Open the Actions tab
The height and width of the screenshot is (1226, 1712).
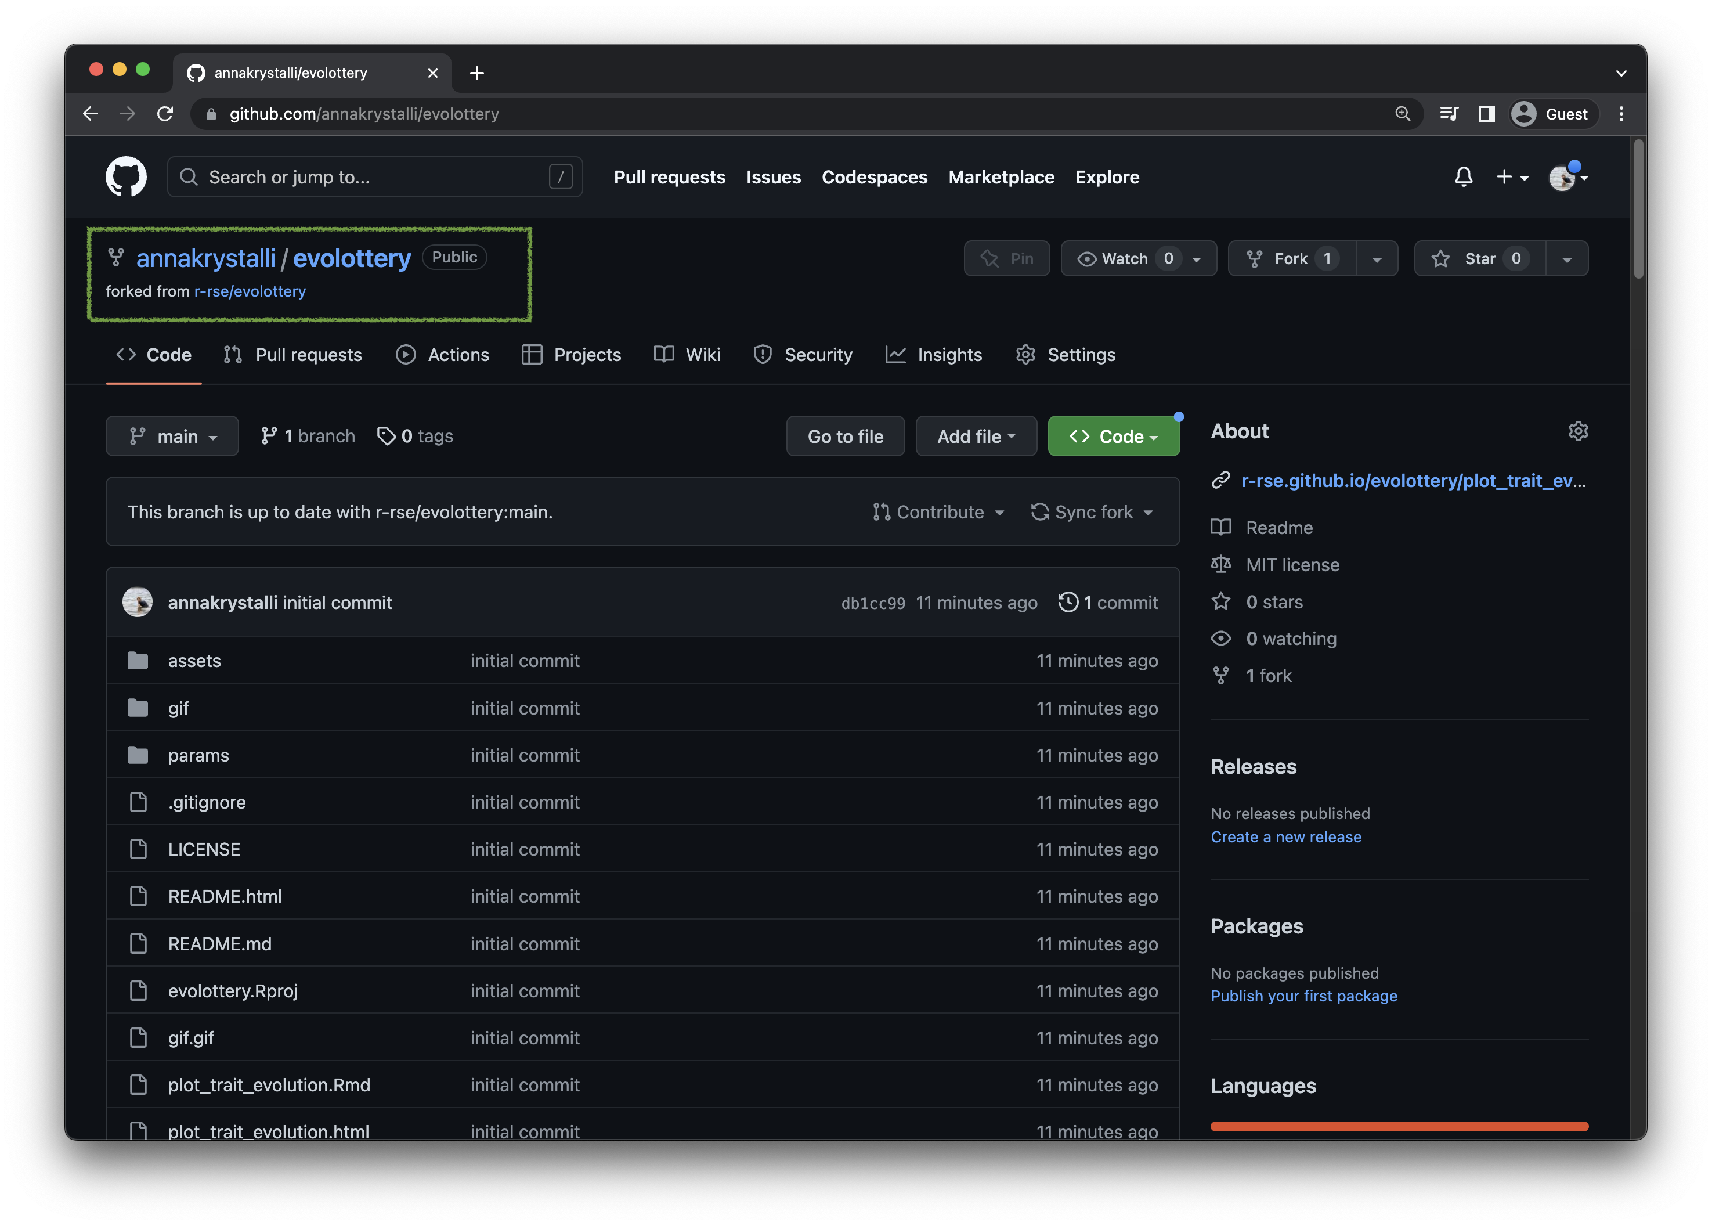(x=442, y=354)
